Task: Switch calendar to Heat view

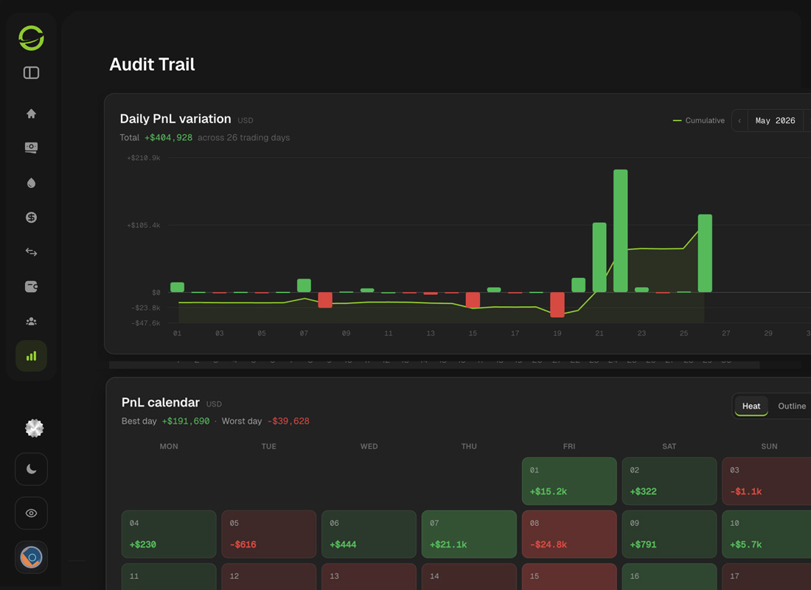Action: point(751,406)
